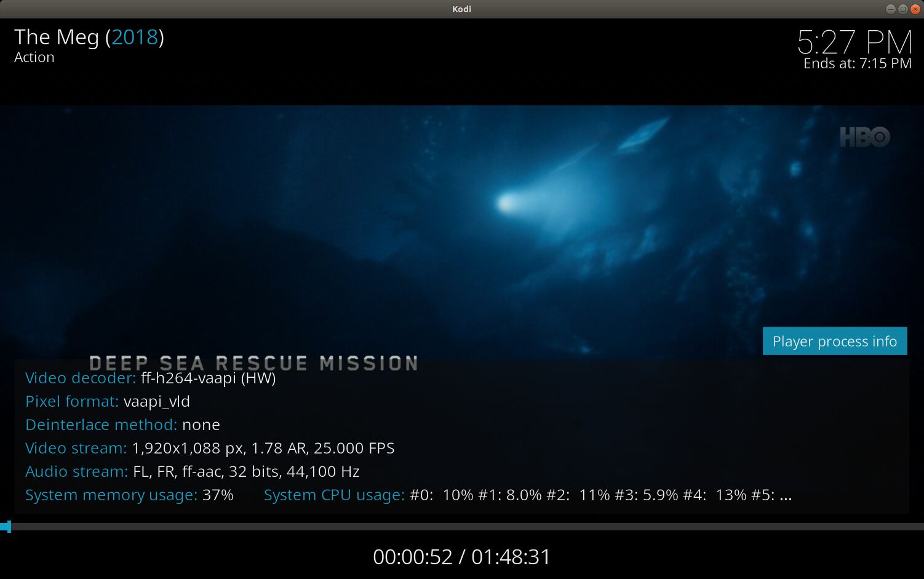Click the middle of the video progress bar

462,527
